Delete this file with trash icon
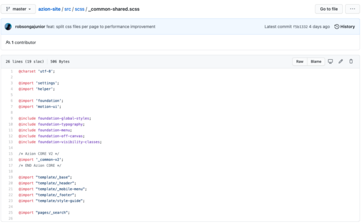 coord(351,61)
